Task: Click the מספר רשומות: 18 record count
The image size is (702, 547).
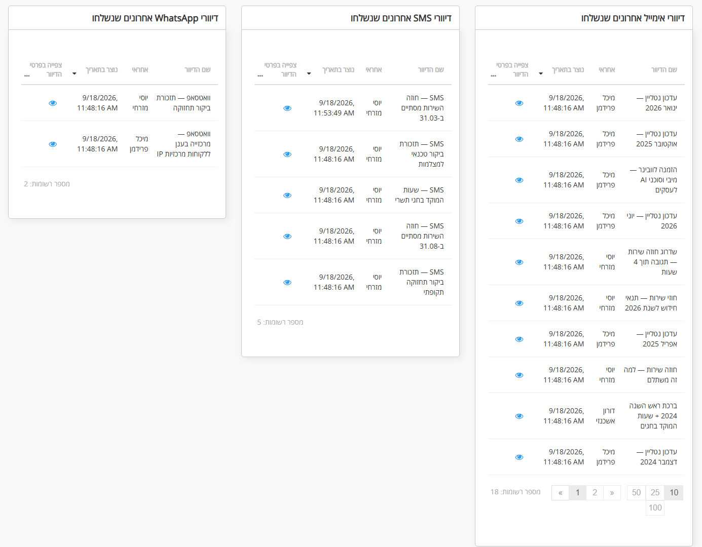Action: point(515,492)
